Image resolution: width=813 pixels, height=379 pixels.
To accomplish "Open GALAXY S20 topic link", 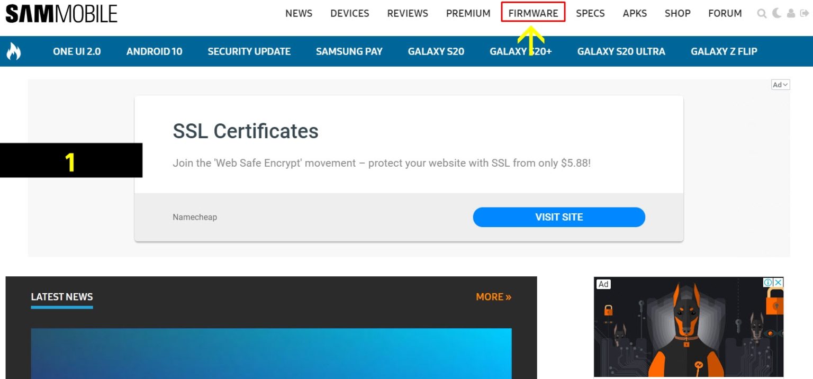I will tap(436, 51).
